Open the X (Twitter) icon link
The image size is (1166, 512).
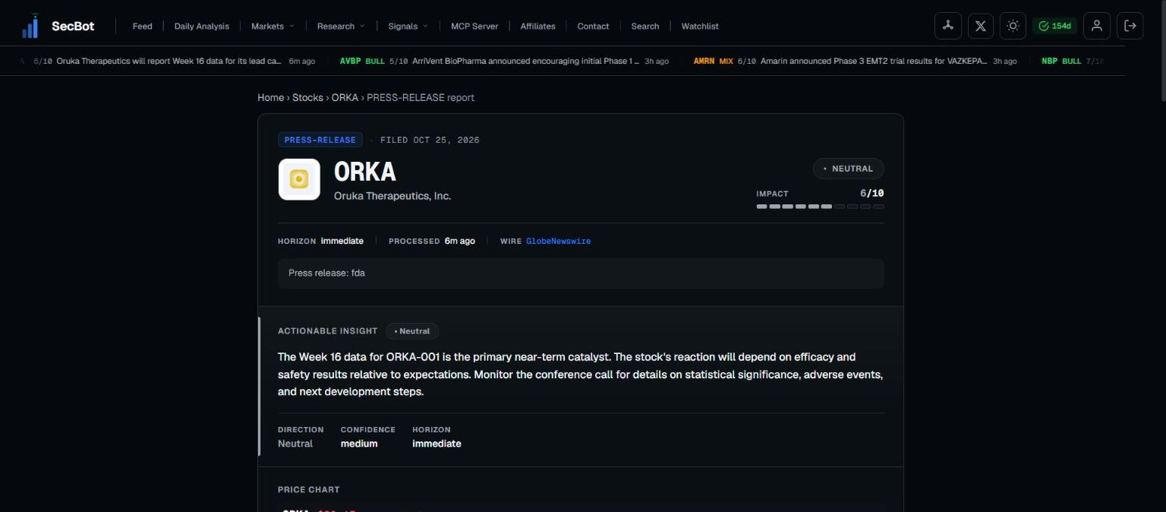981,26
